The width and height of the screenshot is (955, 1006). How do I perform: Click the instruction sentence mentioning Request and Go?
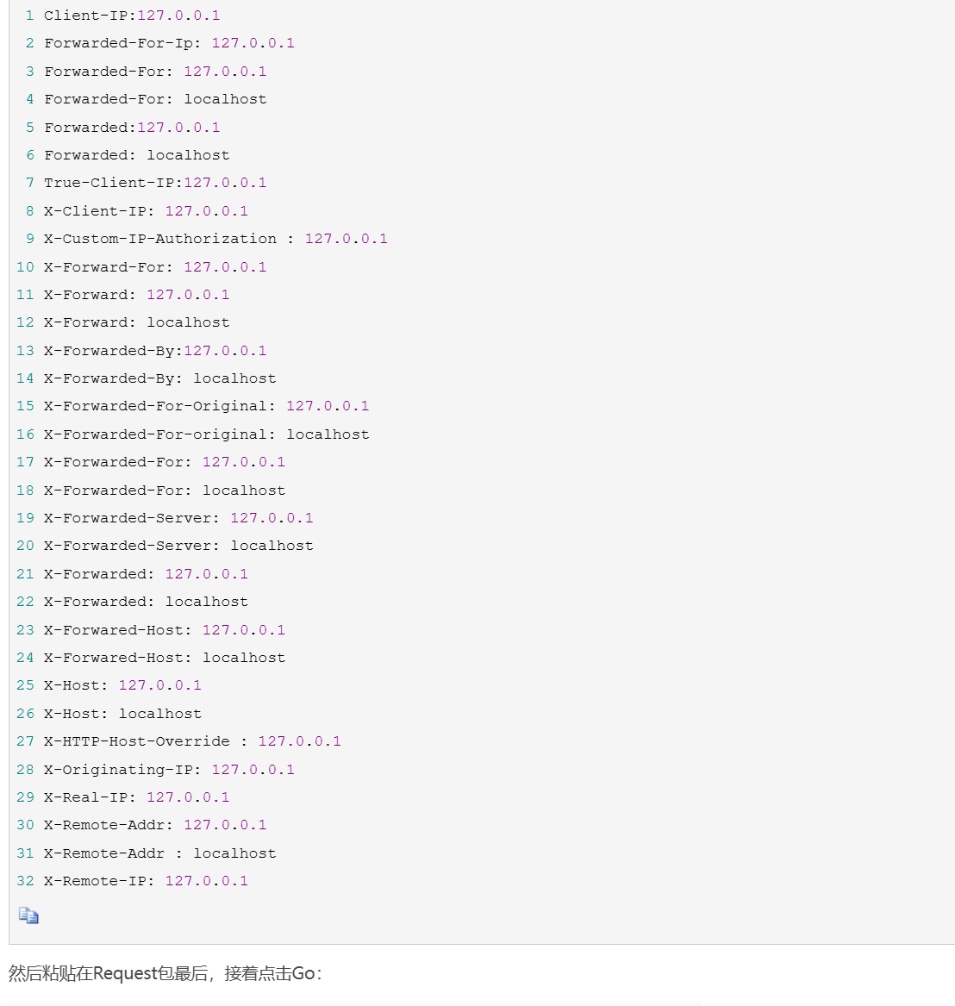pos(165,973)
